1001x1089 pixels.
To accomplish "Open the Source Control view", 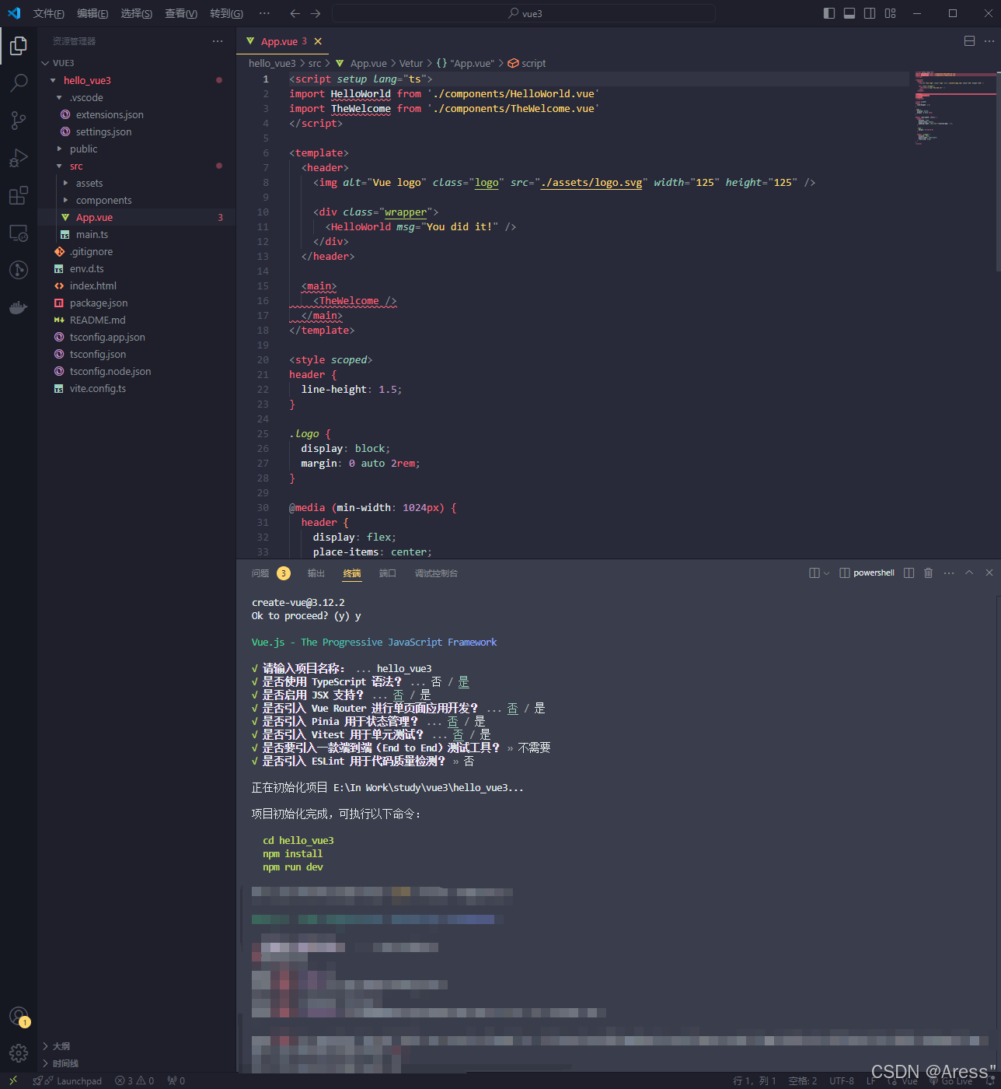I will (x=19, y=121).
